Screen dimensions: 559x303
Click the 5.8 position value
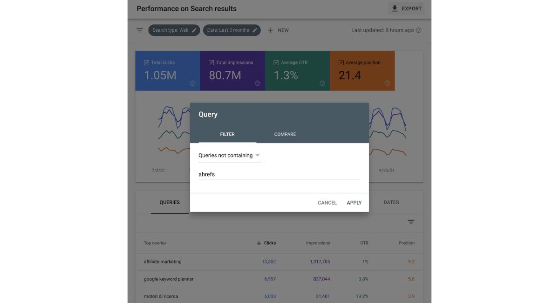point(411,279)
